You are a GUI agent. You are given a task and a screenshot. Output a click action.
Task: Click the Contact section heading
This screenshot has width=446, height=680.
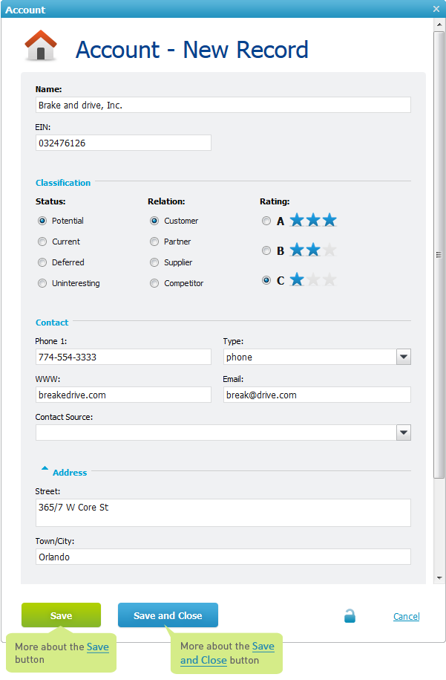52,323
